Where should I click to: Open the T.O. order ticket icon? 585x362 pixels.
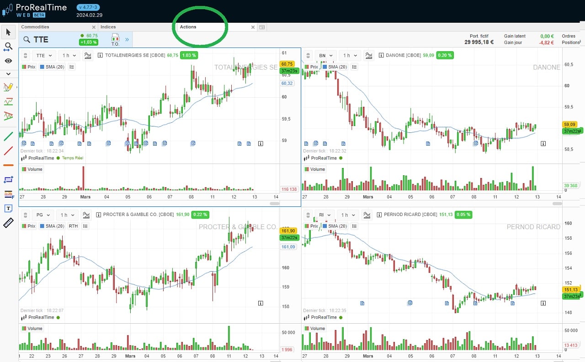pyautogui.click(x=115, y=39)
